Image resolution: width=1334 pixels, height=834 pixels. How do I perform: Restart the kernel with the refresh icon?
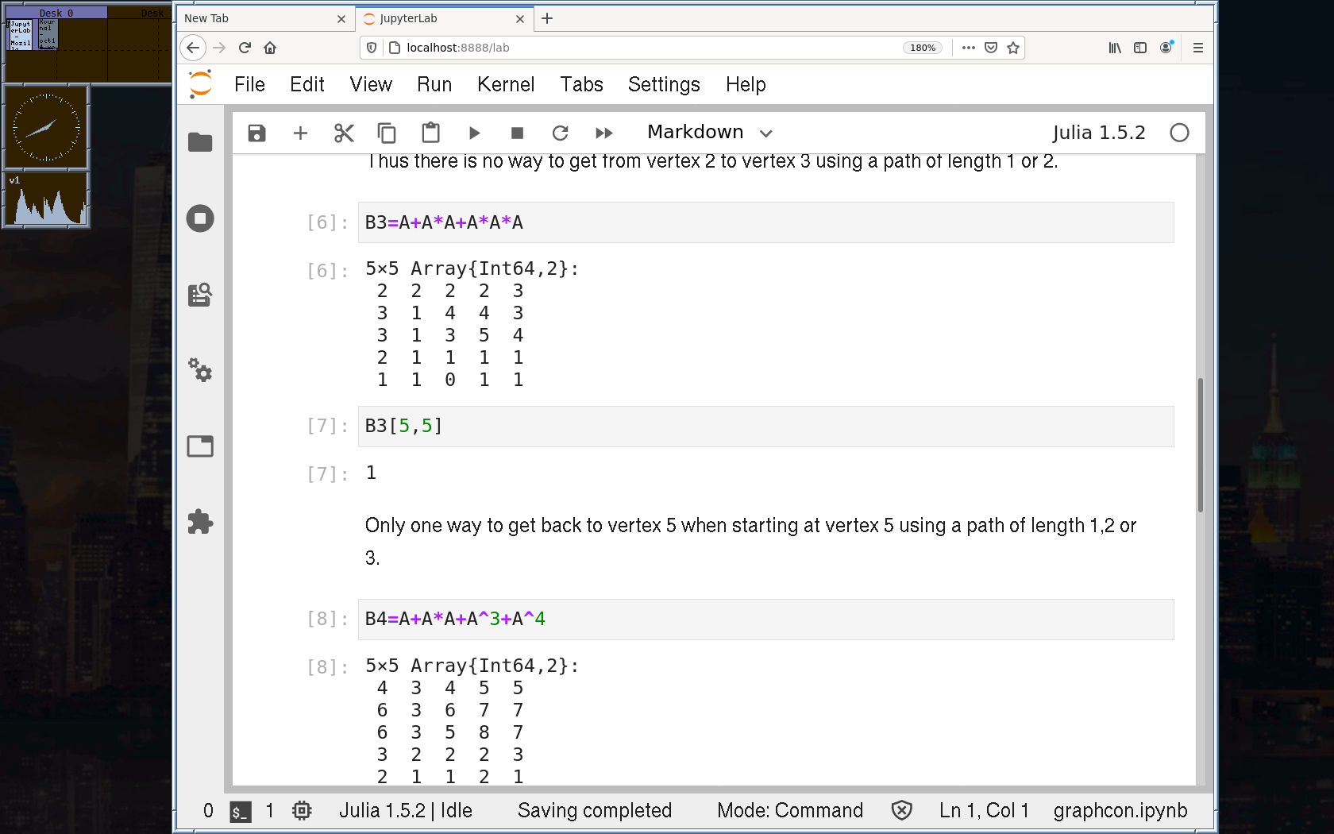pos(561,133)
